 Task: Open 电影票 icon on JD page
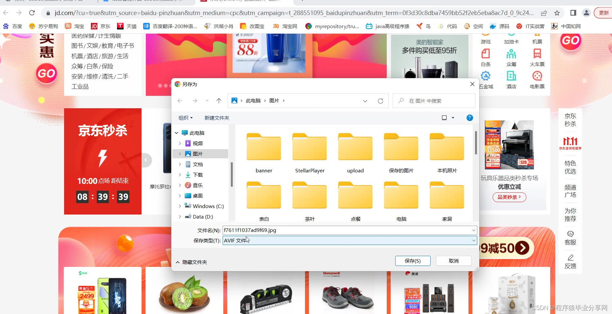(537, 80)
